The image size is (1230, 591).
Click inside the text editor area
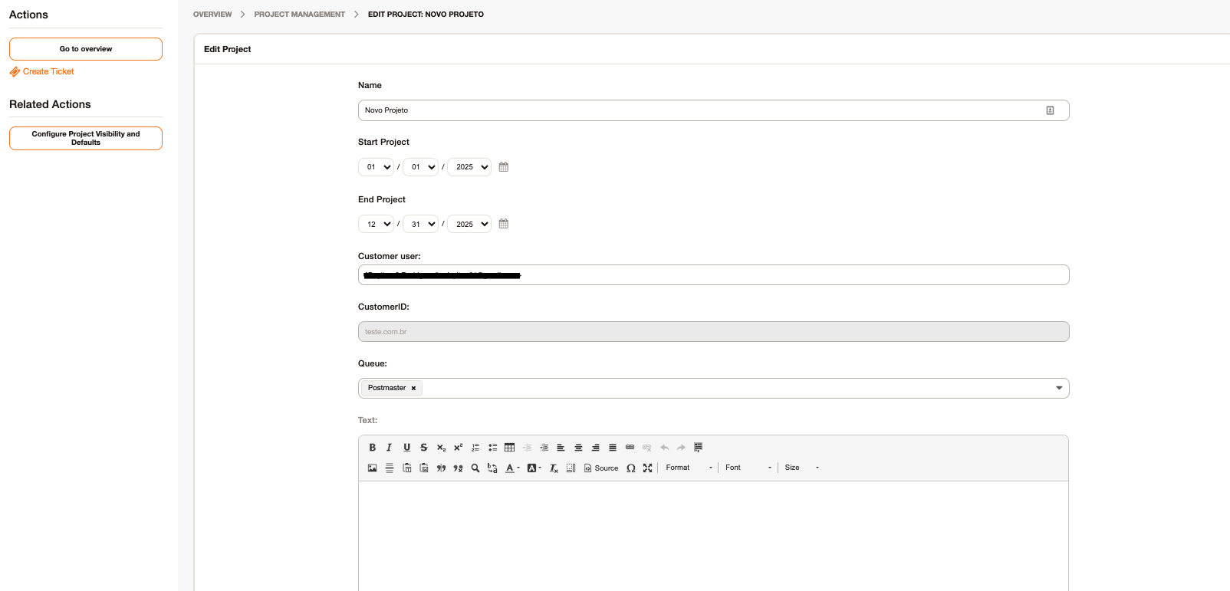(x=713, y=536)
